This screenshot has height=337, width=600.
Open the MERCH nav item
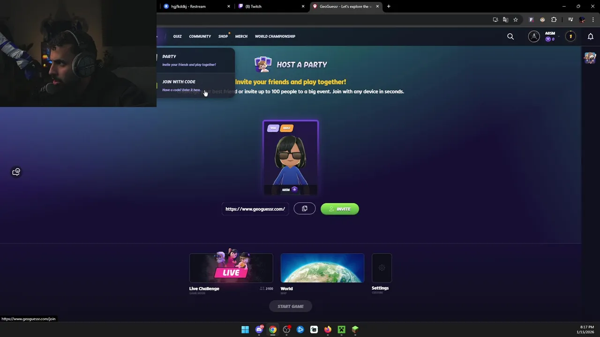(x=241, y=37)
